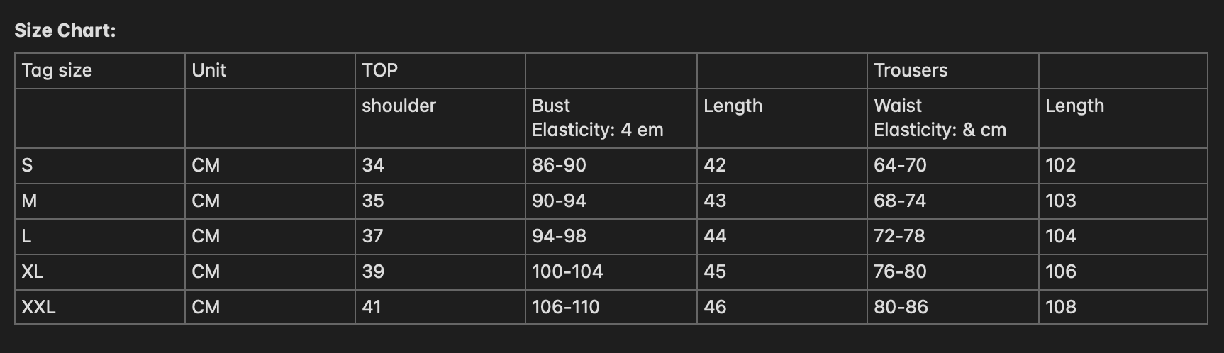
Task: Select the trousers length value 102
Action: (x=1060, y=165)
